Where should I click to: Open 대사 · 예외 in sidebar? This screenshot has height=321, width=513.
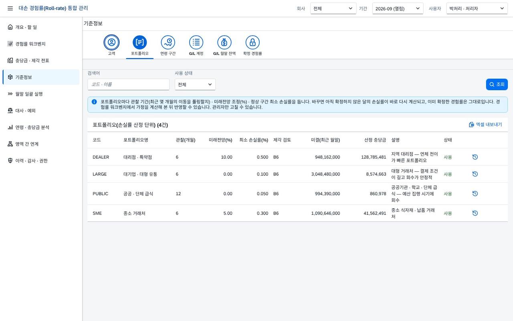[41, 110]
